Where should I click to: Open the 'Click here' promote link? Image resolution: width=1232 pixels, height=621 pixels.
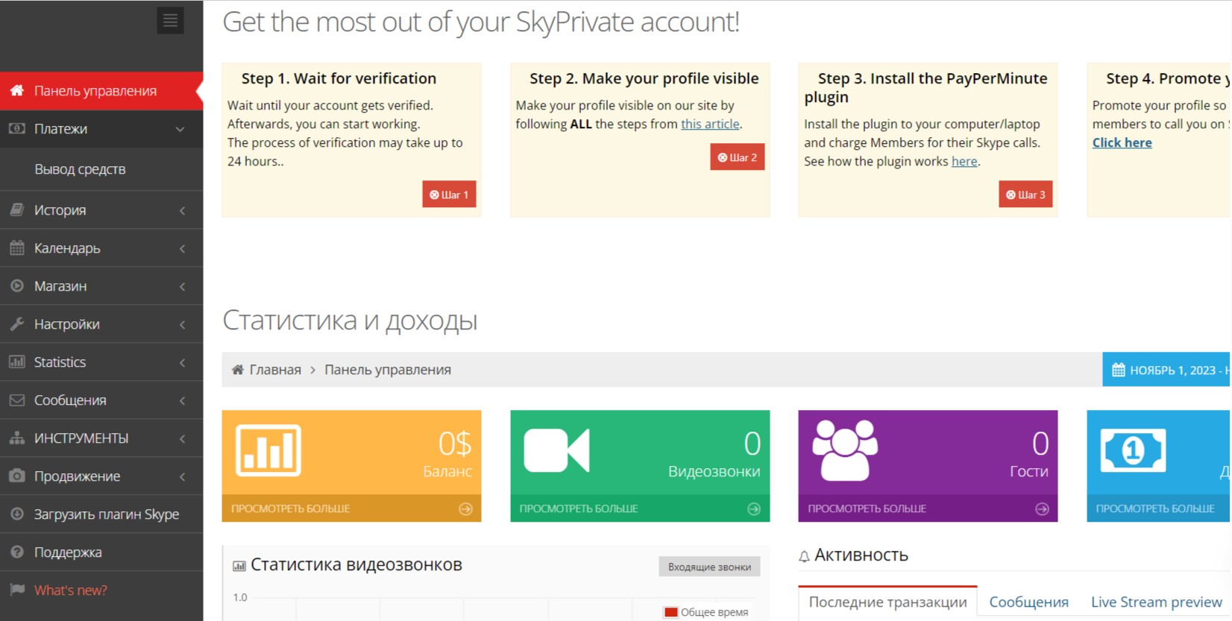(x=1122, y=142)
